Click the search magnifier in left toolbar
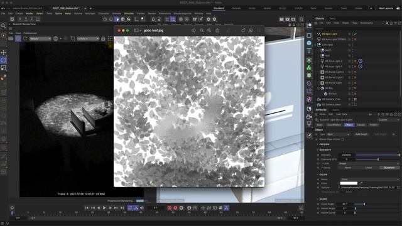The width and height of the screenshot is (402, 226). pyautogui.click(x=3, y=26)
